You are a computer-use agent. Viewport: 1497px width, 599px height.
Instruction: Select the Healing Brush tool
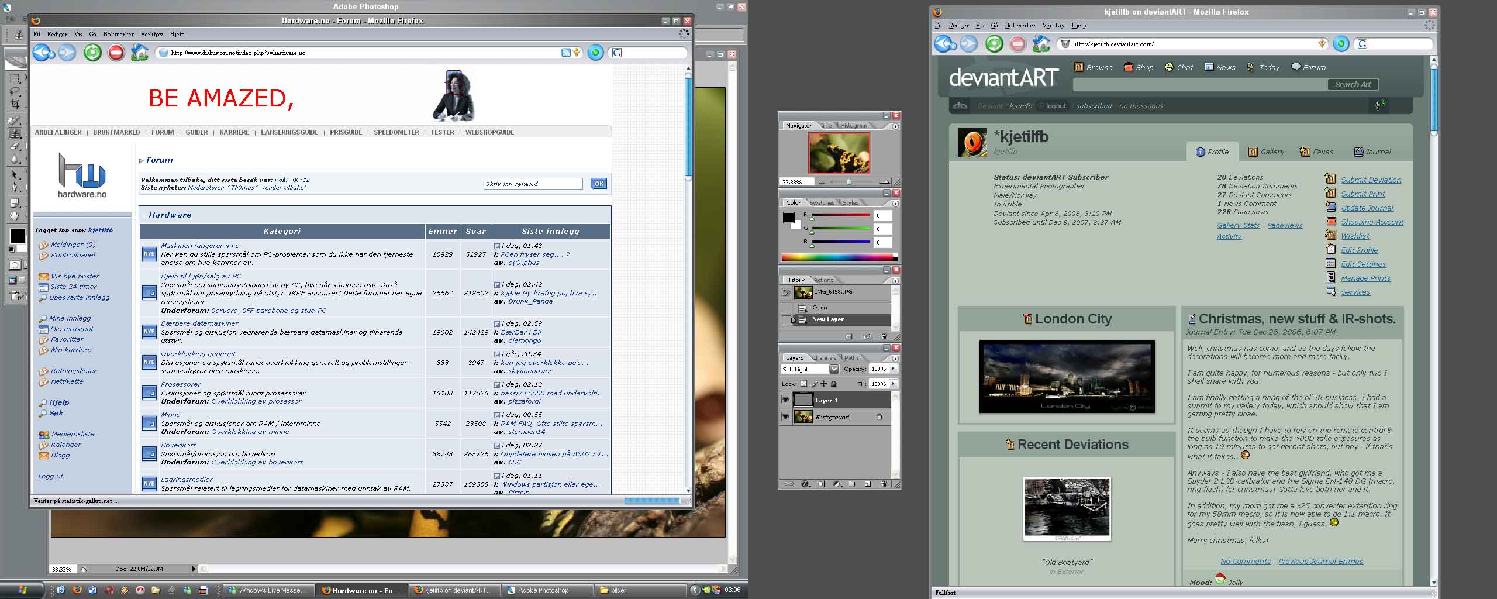pyautogui.click(x=15, y=121)
